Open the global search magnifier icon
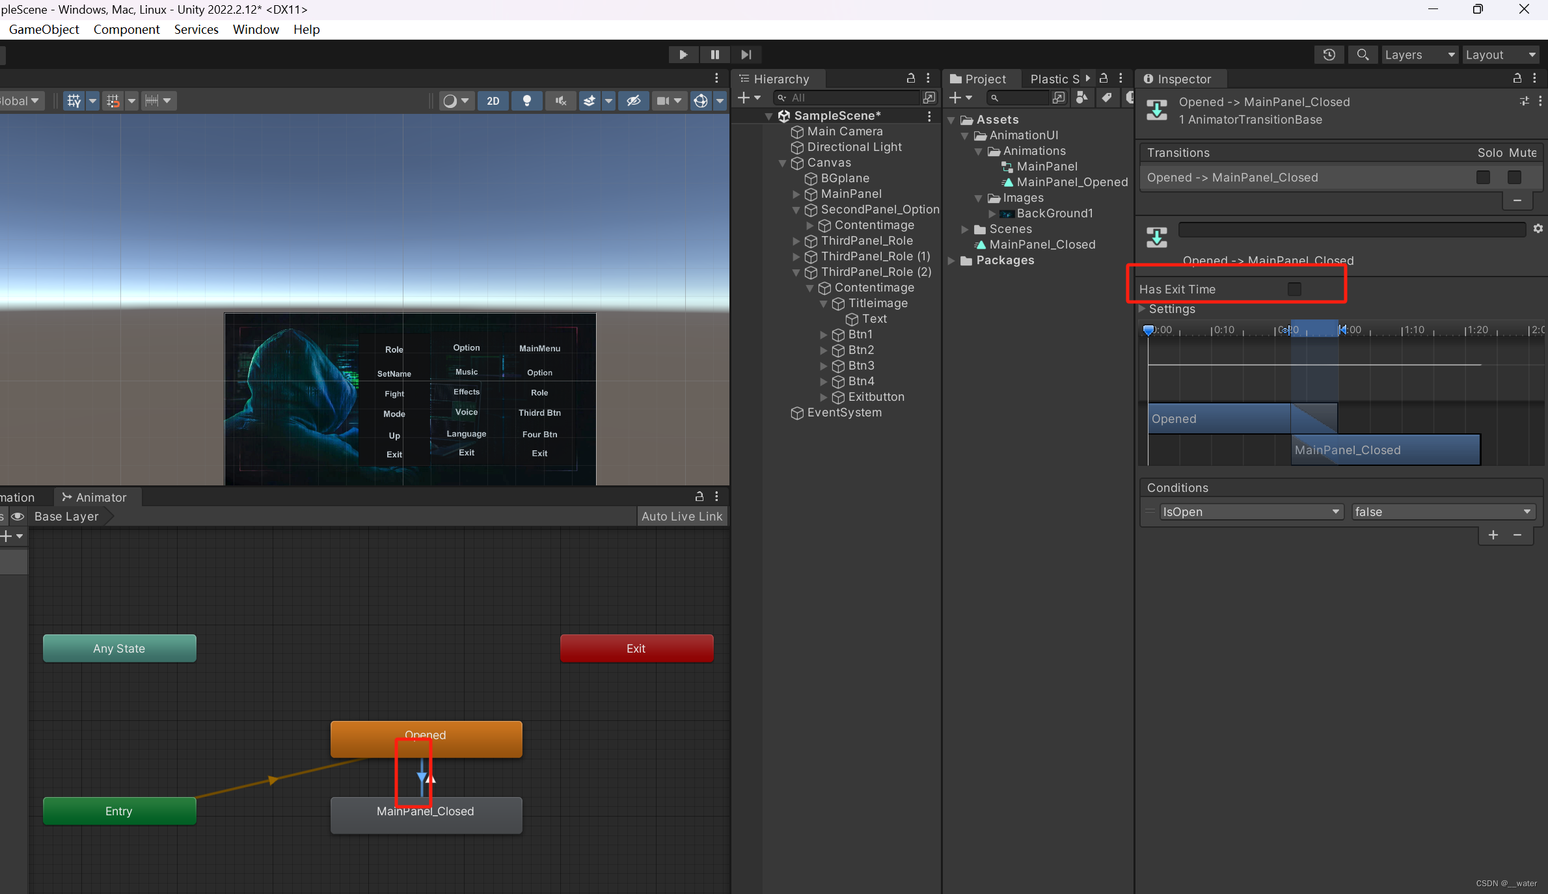 1363,55
